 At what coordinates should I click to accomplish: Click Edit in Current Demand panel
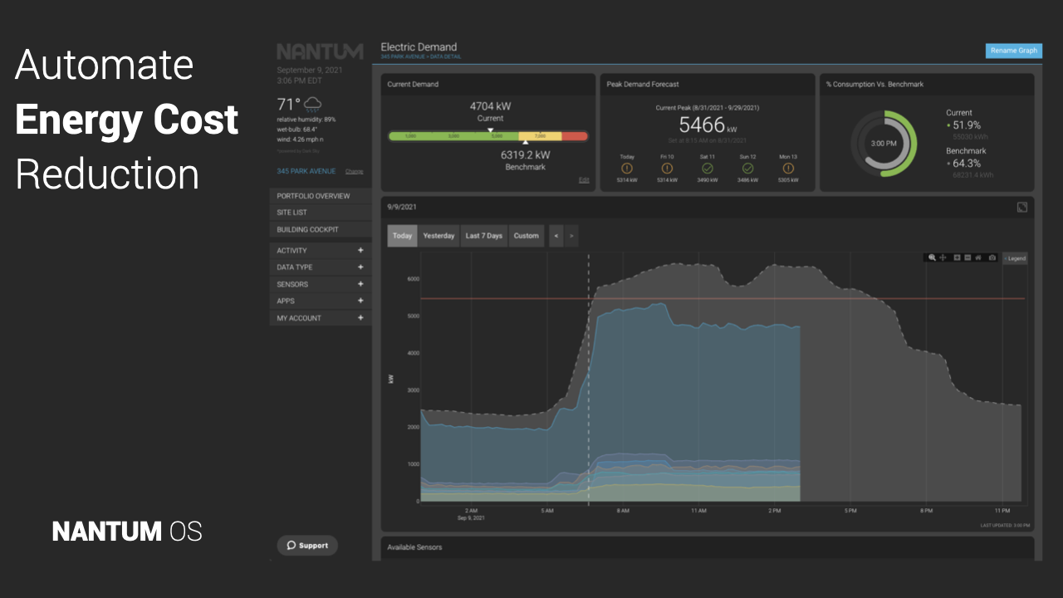point(584,180)
